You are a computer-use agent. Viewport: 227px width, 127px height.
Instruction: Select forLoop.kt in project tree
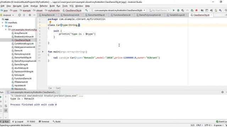(x=19, y=75)
